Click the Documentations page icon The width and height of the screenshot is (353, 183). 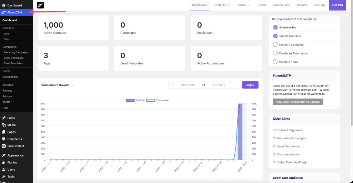(x=274, y=154)
